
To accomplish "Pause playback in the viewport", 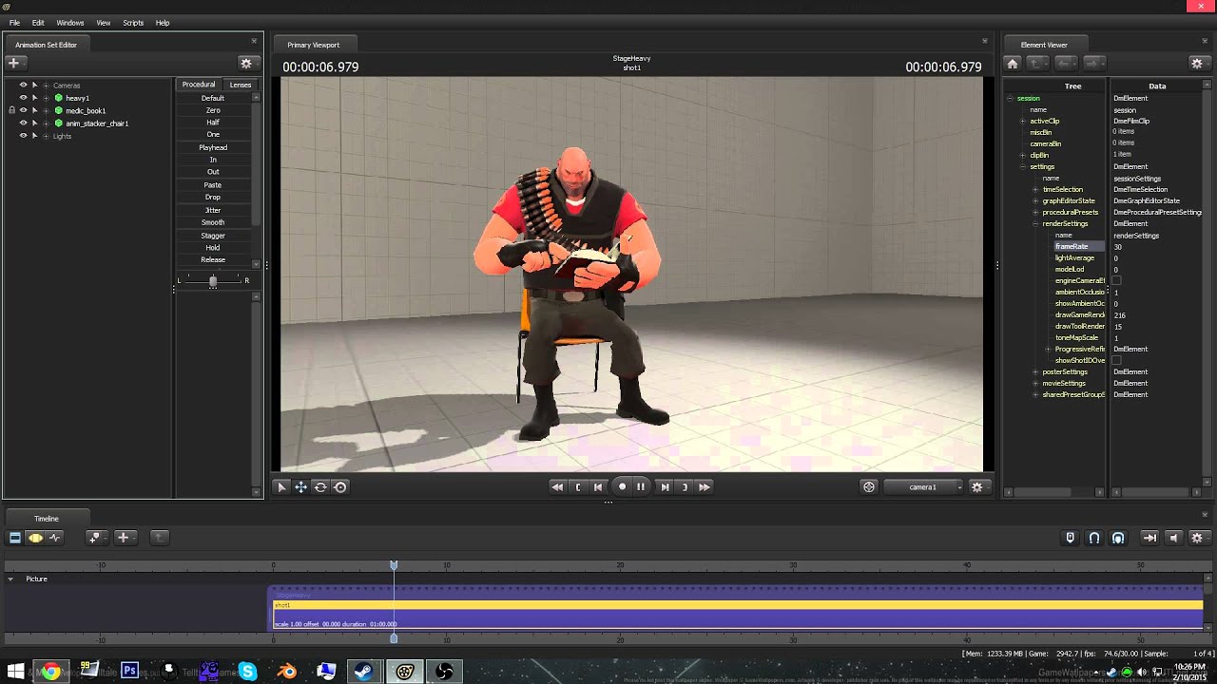I will click(641, 486).
